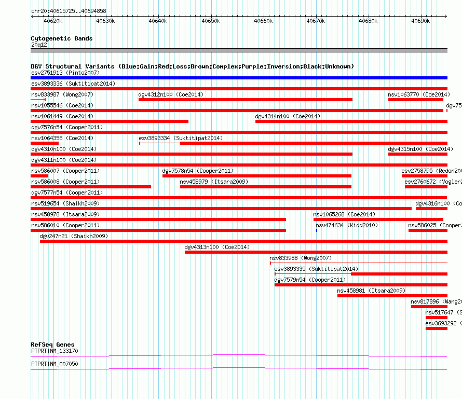Click the 40690k ruler tick label

point(420,21)
